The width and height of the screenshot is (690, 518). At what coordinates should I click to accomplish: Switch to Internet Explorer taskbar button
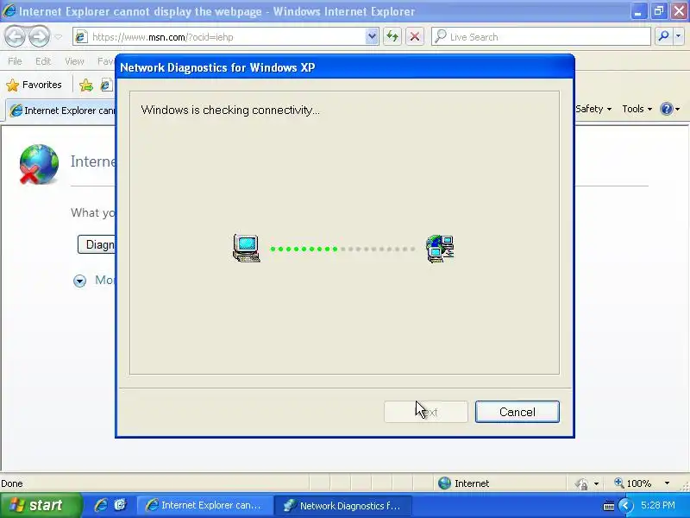(204, 505)
